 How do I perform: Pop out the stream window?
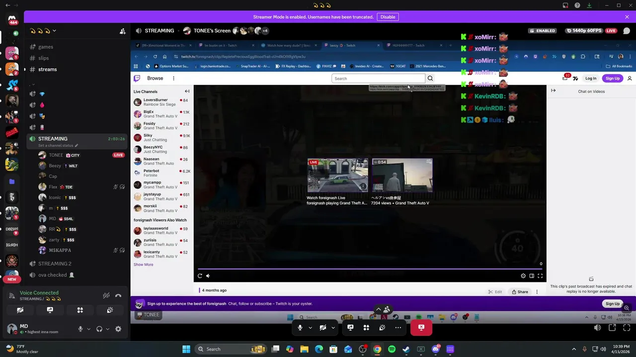pyautogui.click(x=612, y=328)
